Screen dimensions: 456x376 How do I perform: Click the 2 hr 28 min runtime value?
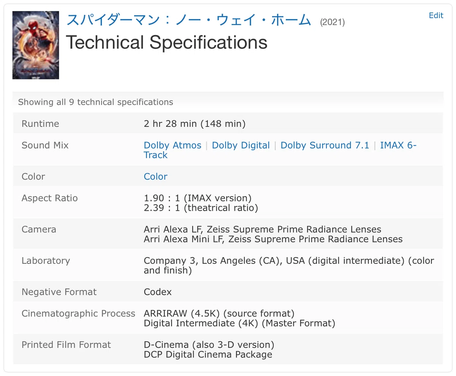(x=195, y=124)
